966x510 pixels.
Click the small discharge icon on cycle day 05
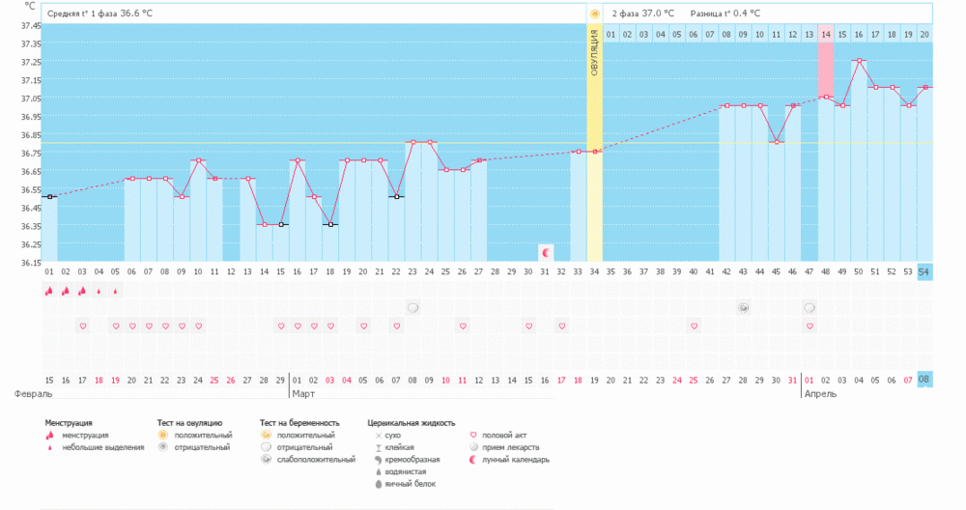click(115, 291)
